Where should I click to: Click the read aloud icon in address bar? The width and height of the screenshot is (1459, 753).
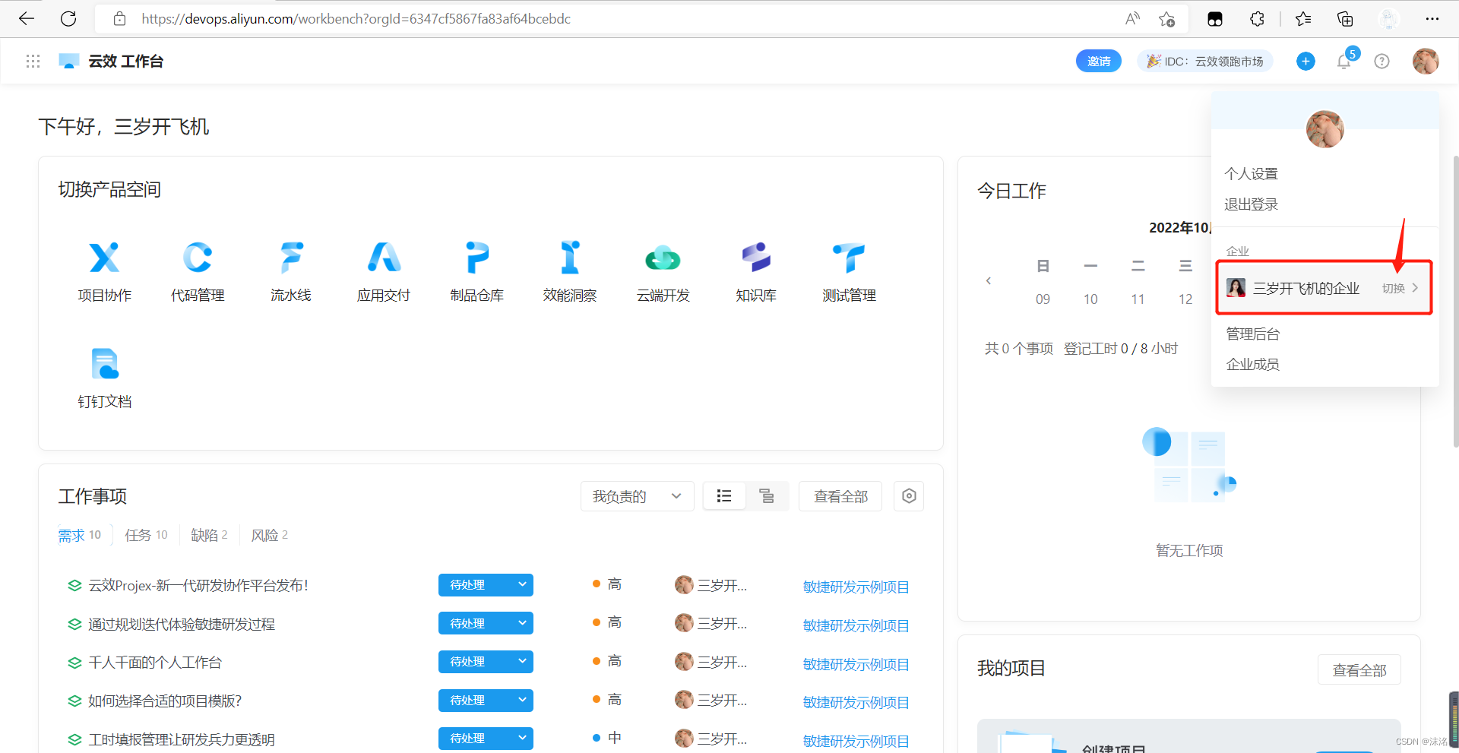(1132, 19)
